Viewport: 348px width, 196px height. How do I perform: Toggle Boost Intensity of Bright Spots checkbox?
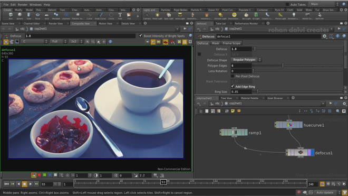140,35
